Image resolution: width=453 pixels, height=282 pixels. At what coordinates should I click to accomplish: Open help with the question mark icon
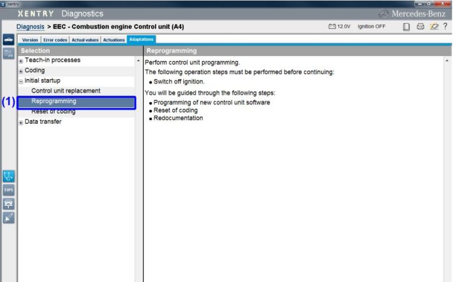445,27
